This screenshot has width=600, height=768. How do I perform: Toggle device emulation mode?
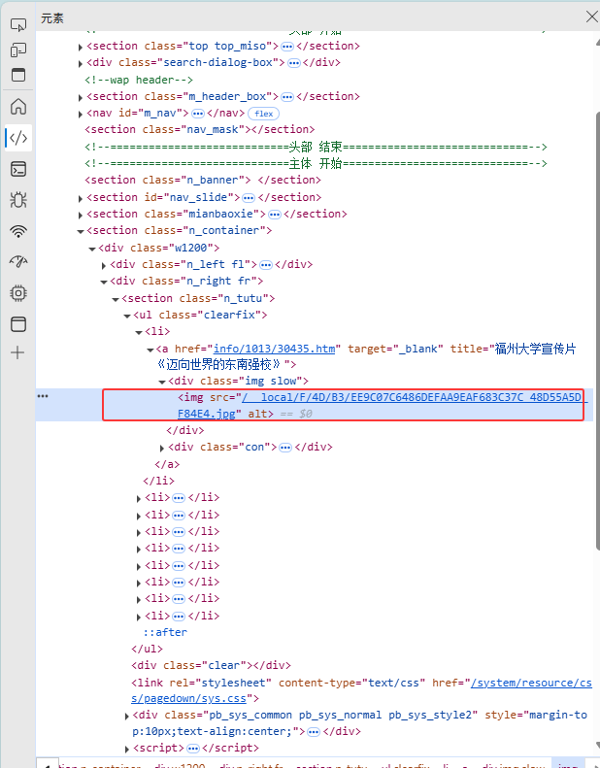(x=18, y=50)
